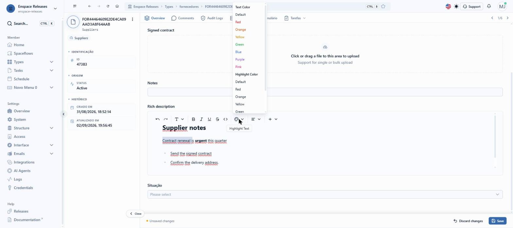Click the refresh icon in top bar

108,6
